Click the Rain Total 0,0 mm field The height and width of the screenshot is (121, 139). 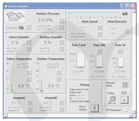click(x=79, y=71)
